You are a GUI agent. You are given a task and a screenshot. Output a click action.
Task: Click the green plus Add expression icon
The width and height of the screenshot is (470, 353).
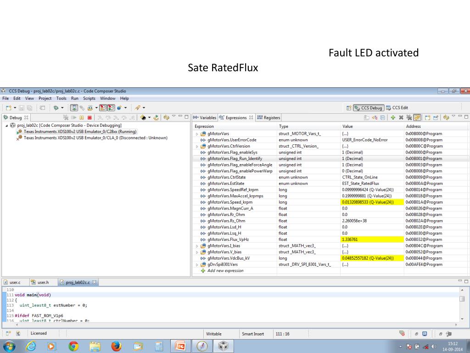(393, 117)
